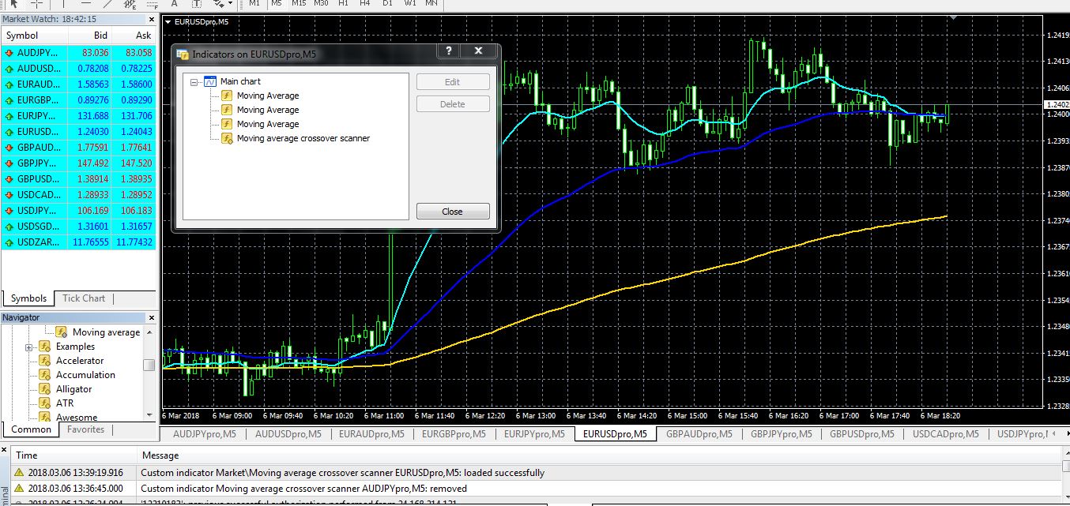Open the EURUSDpro,M5 chart menu arrow
Viewport: 1070px width, 506px height.
(x=168, y=21)
